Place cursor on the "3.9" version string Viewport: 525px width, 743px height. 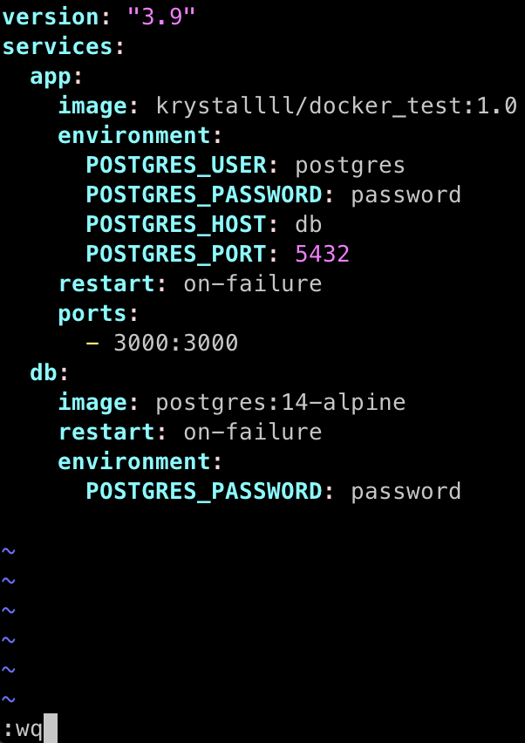click(161, 17)
